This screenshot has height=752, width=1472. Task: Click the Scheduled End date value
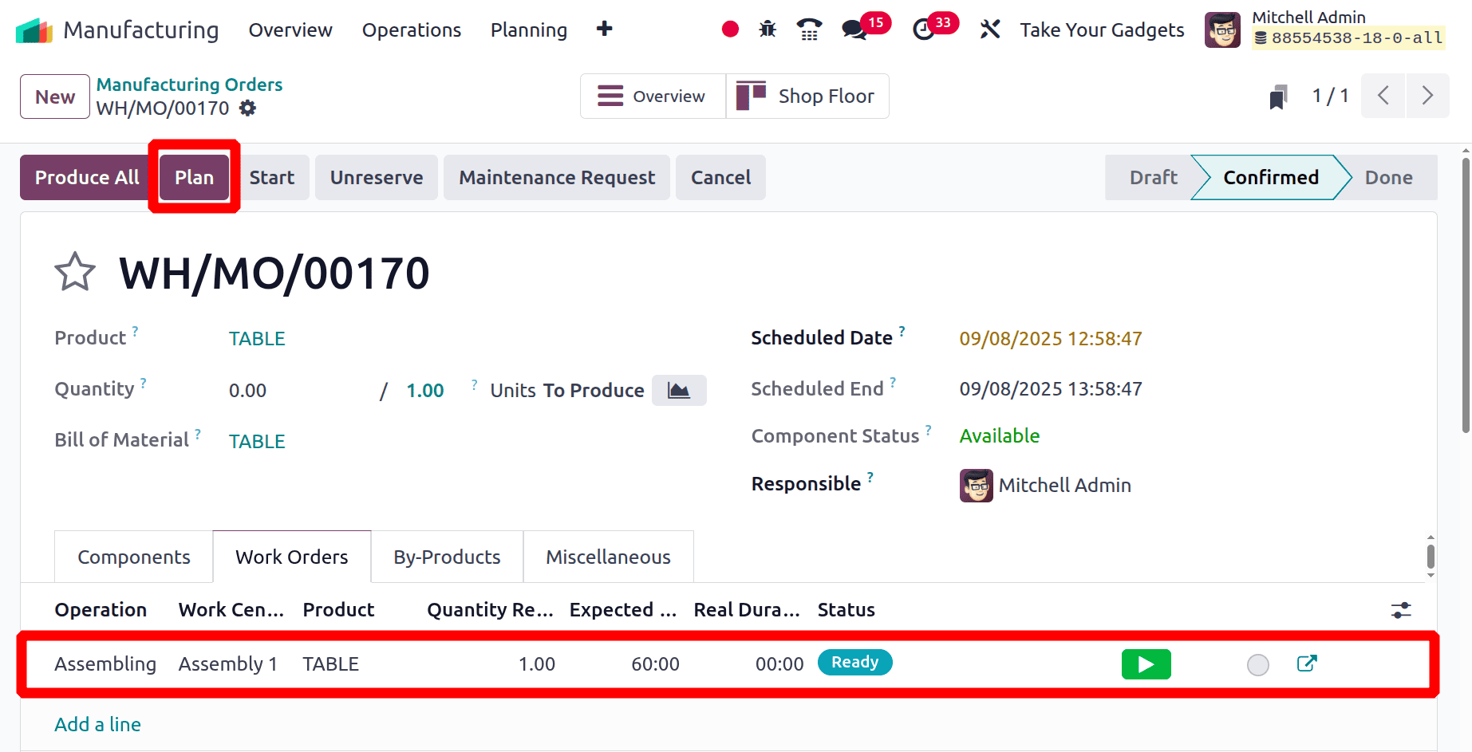click(1050, 389)
